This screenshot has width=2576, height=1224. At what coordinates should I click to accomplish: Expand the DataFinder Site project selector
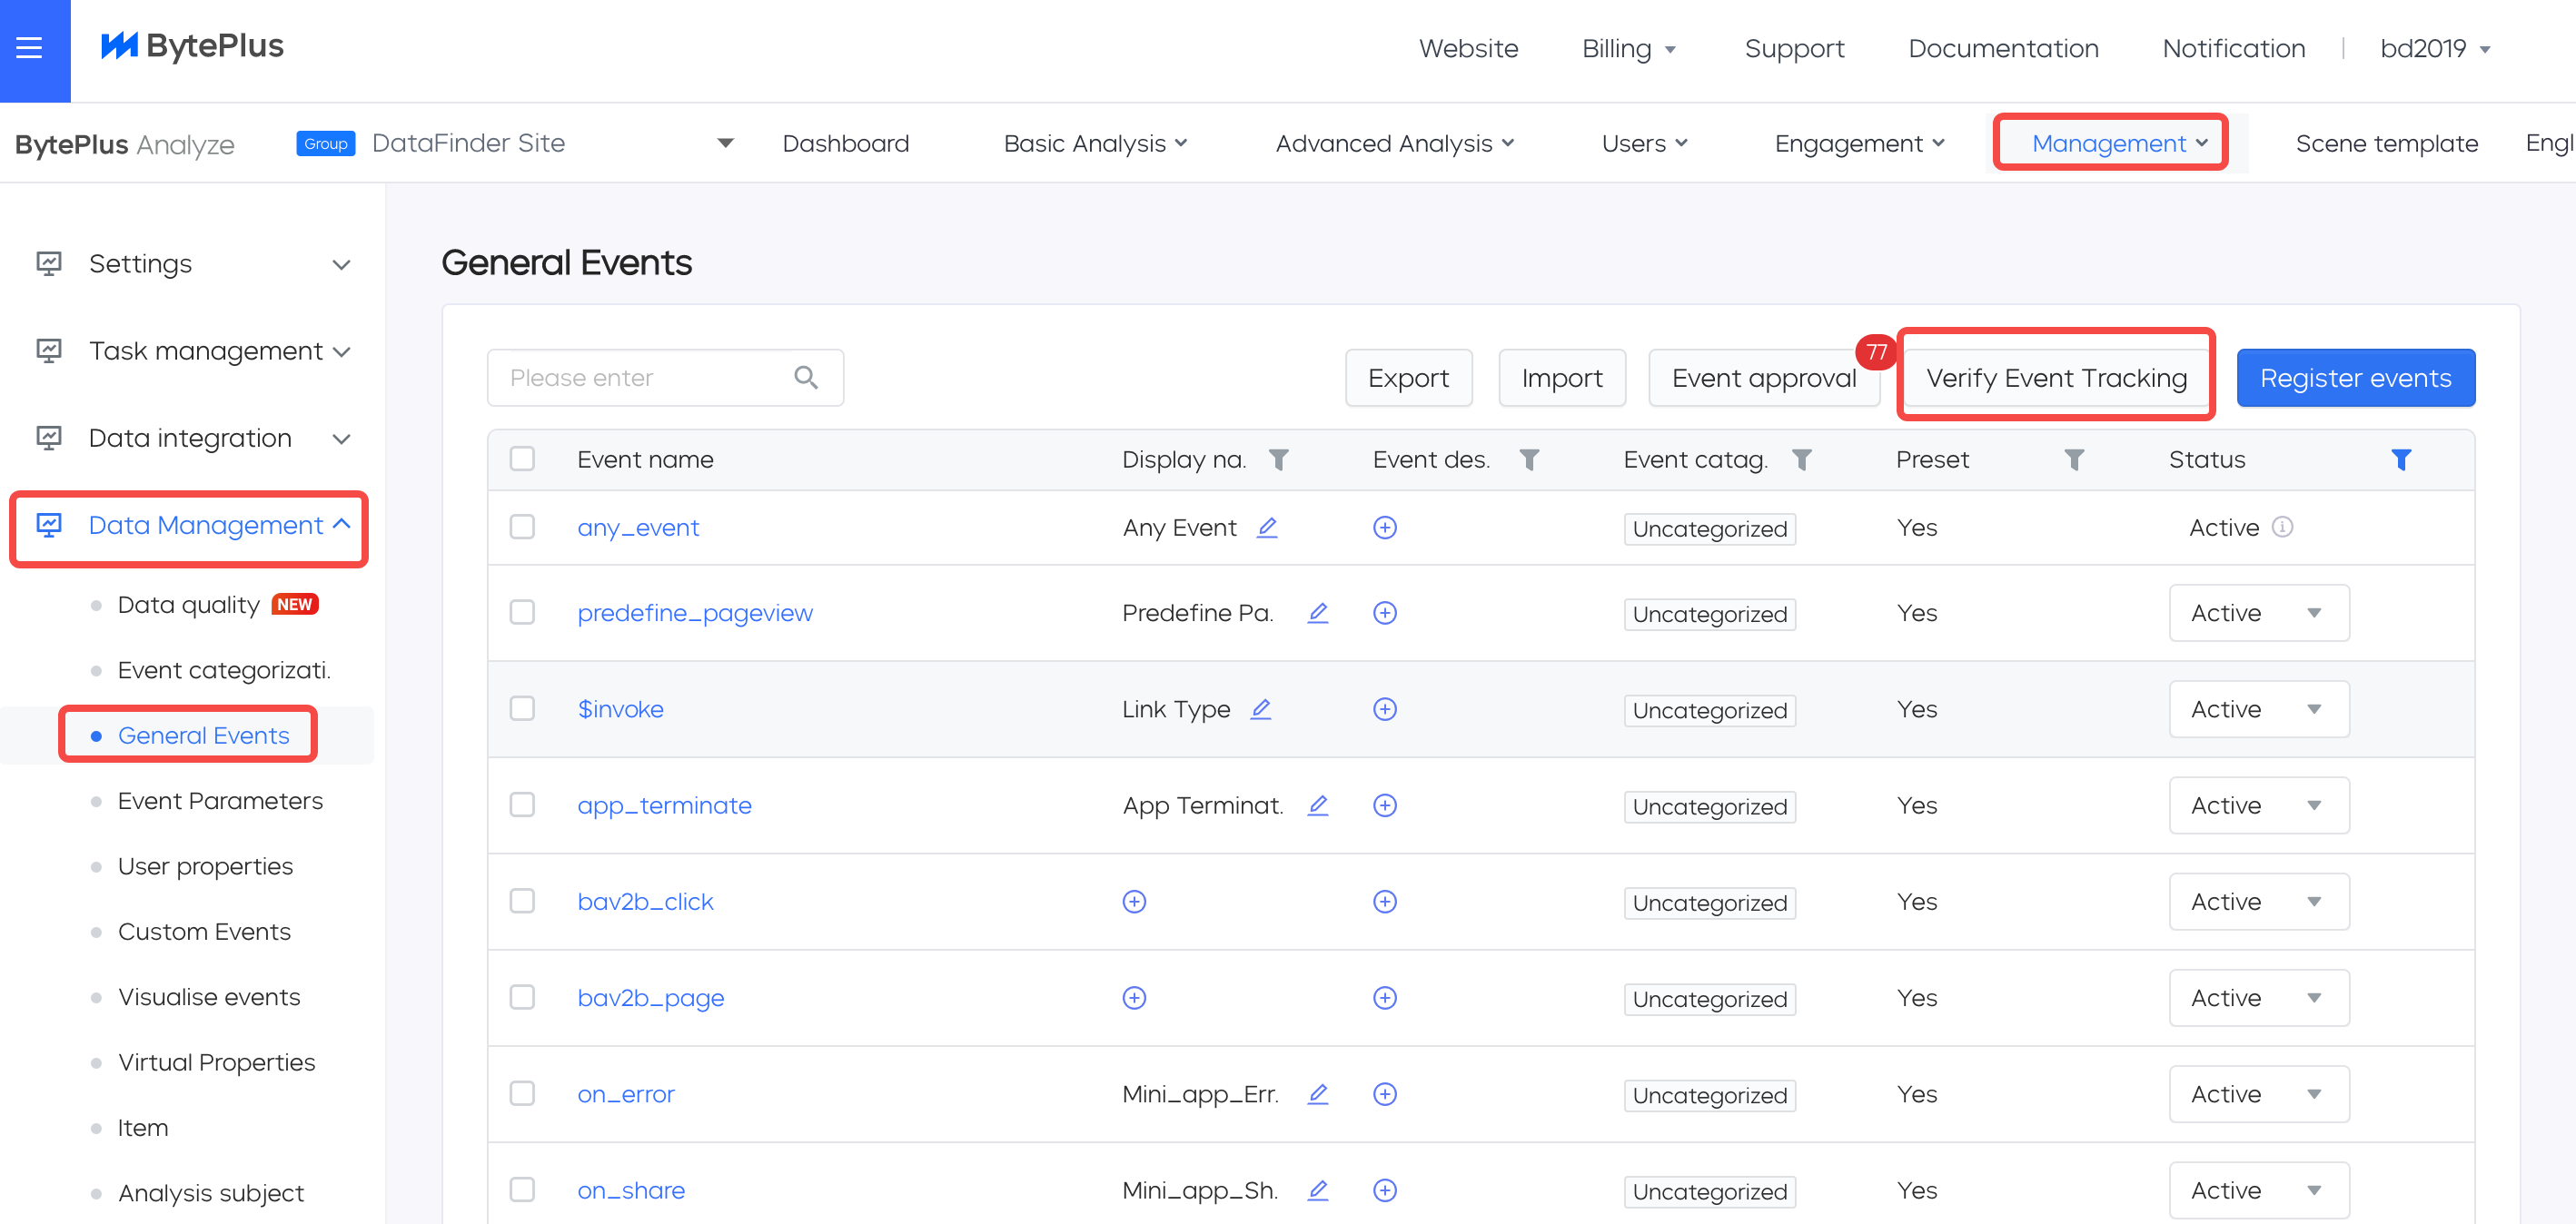[725, 143]
